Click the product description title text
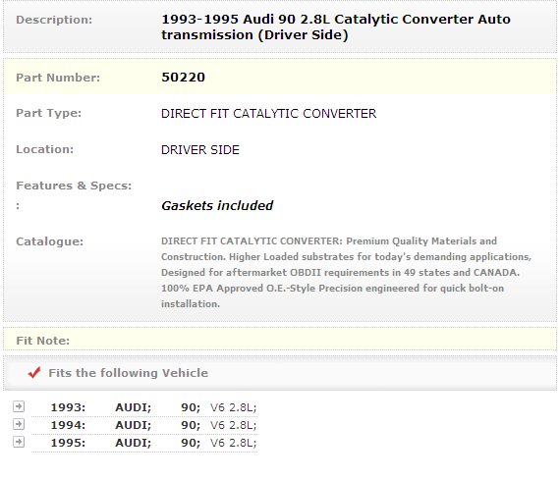Screen dimensions: 560x480 click(336, 27)
